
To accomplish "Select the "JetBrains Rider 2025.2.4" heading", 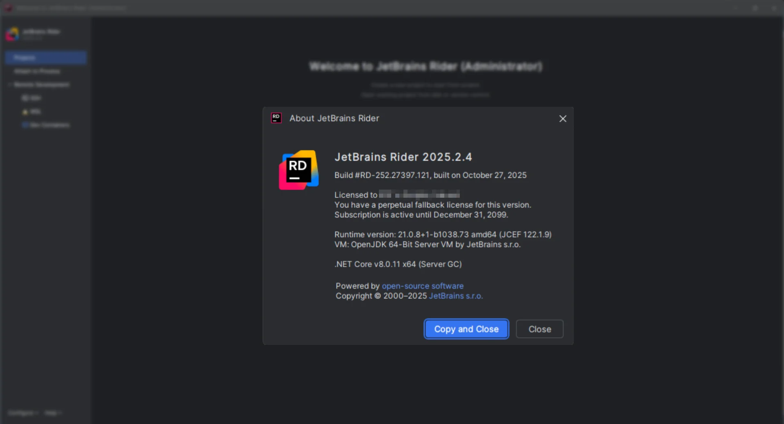I will click(x=403, y=157).
